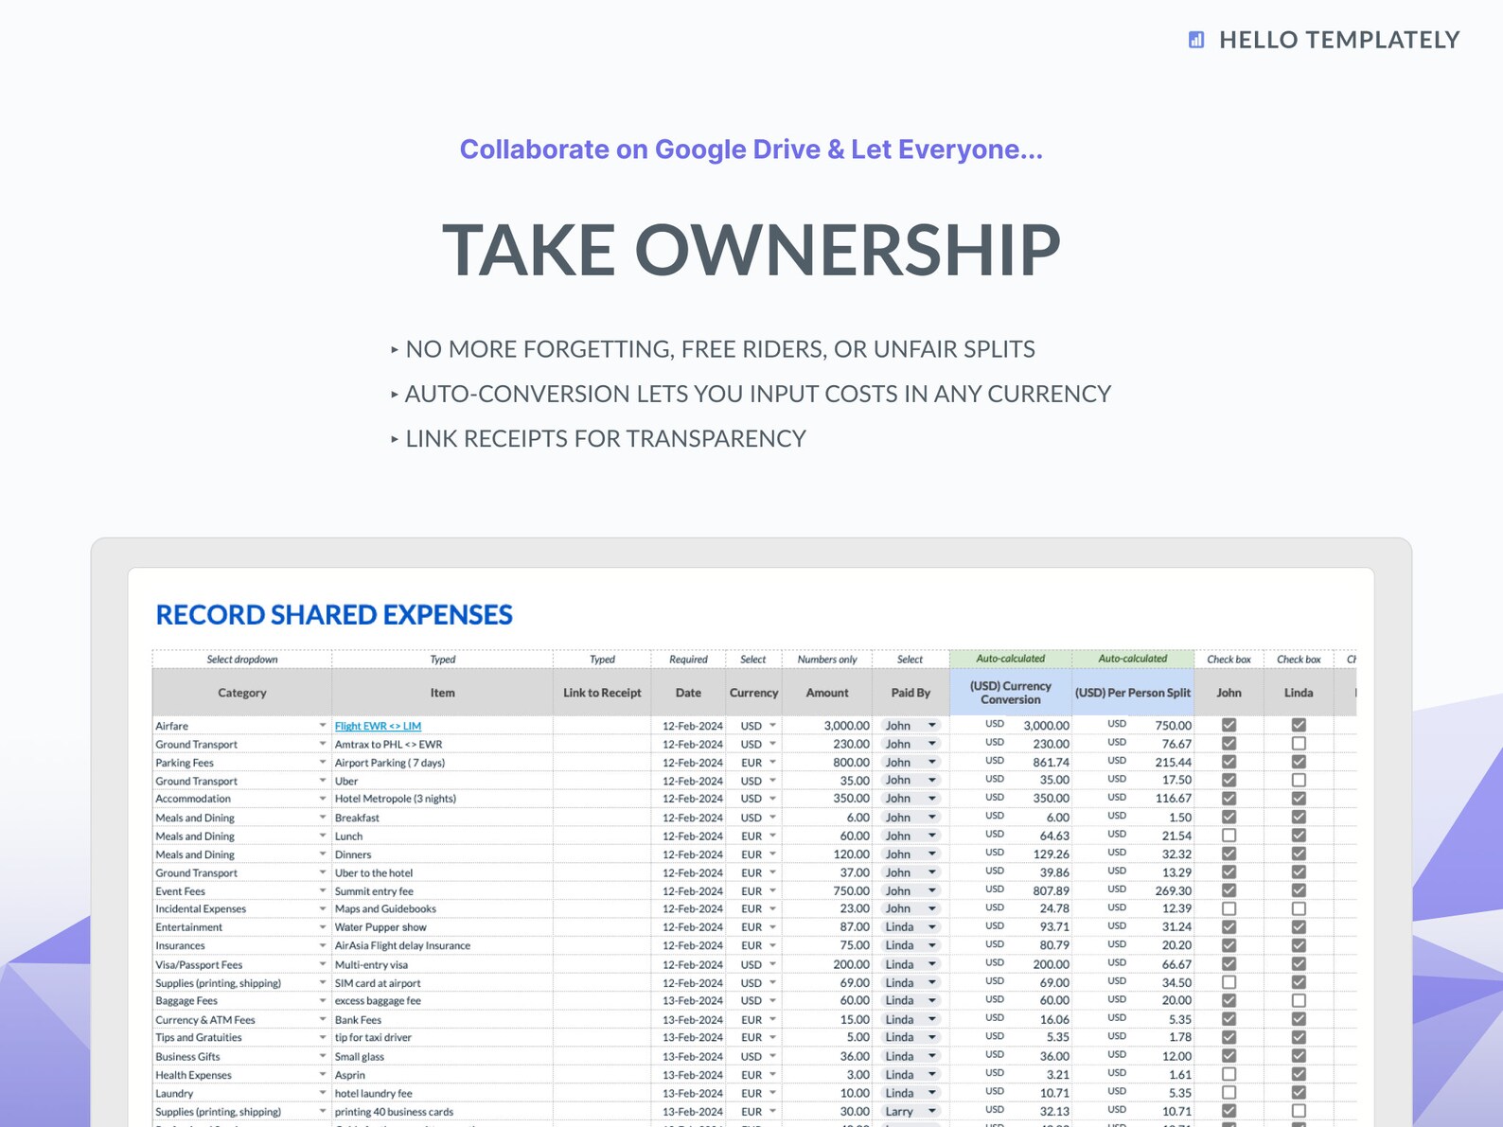Expand currency dropdown for Airport Parking row
This screenshot has height=1127, width=1503.
772,762
